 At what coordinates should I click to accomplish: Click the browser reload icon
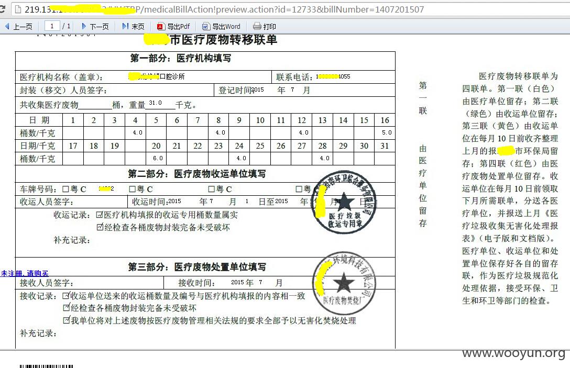(x=2, y=9)
